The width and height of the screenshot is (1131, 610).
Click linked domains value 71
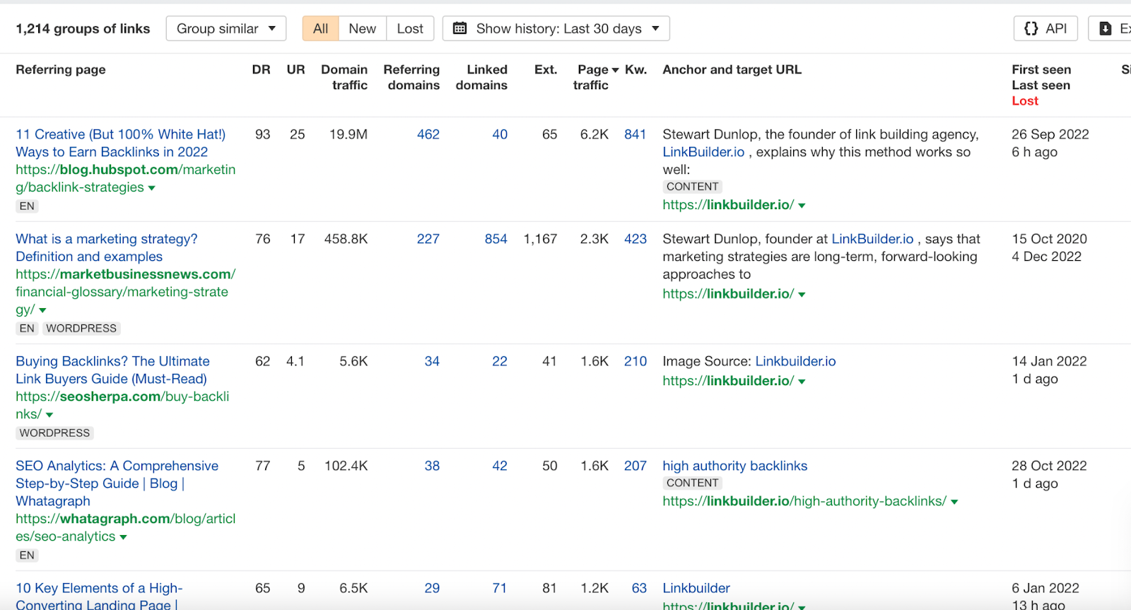click(500, 588)
